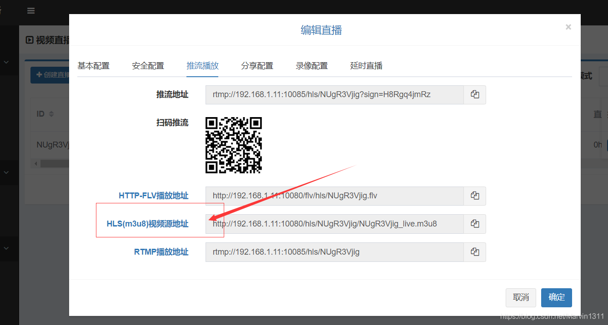Screen dimensions: 608x325
Task: Copy the 推流地址 URL
Action: (x=475, y=95)
